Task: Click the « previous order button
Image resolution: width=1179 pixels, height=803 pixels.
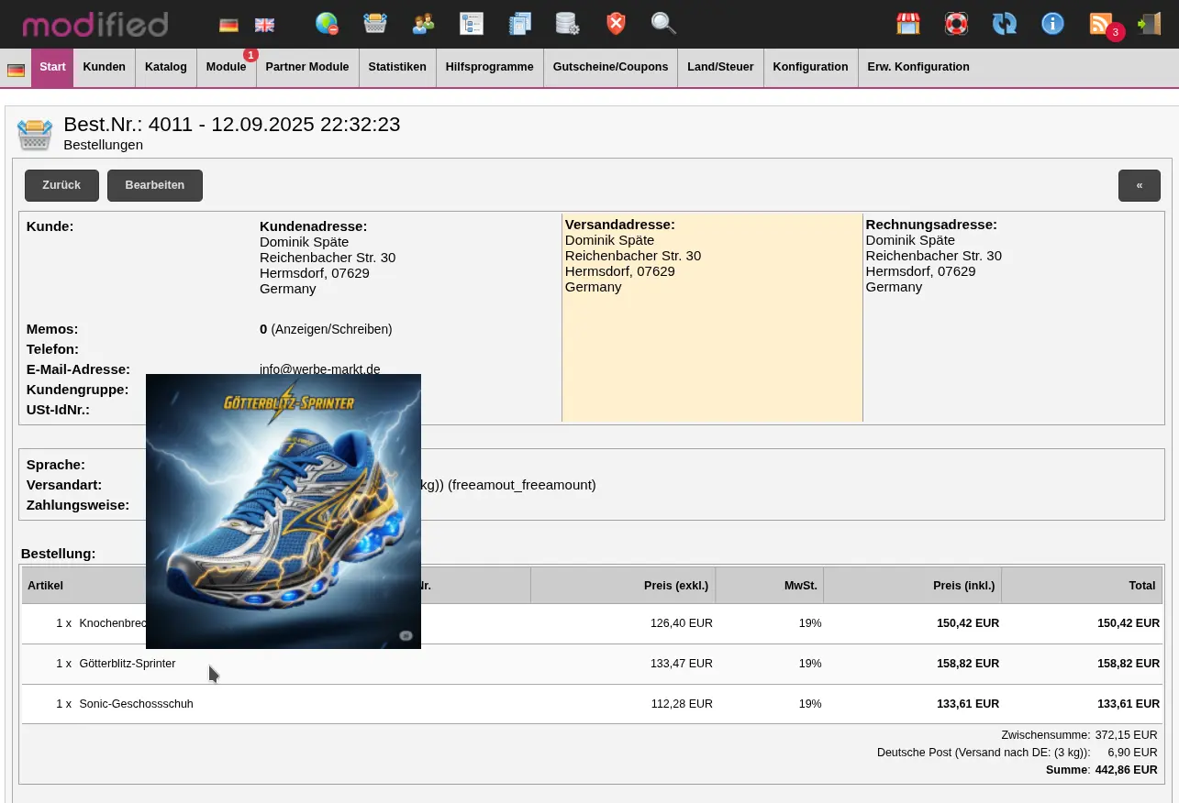Action: pyautogui.click(x=1139, y=185)
